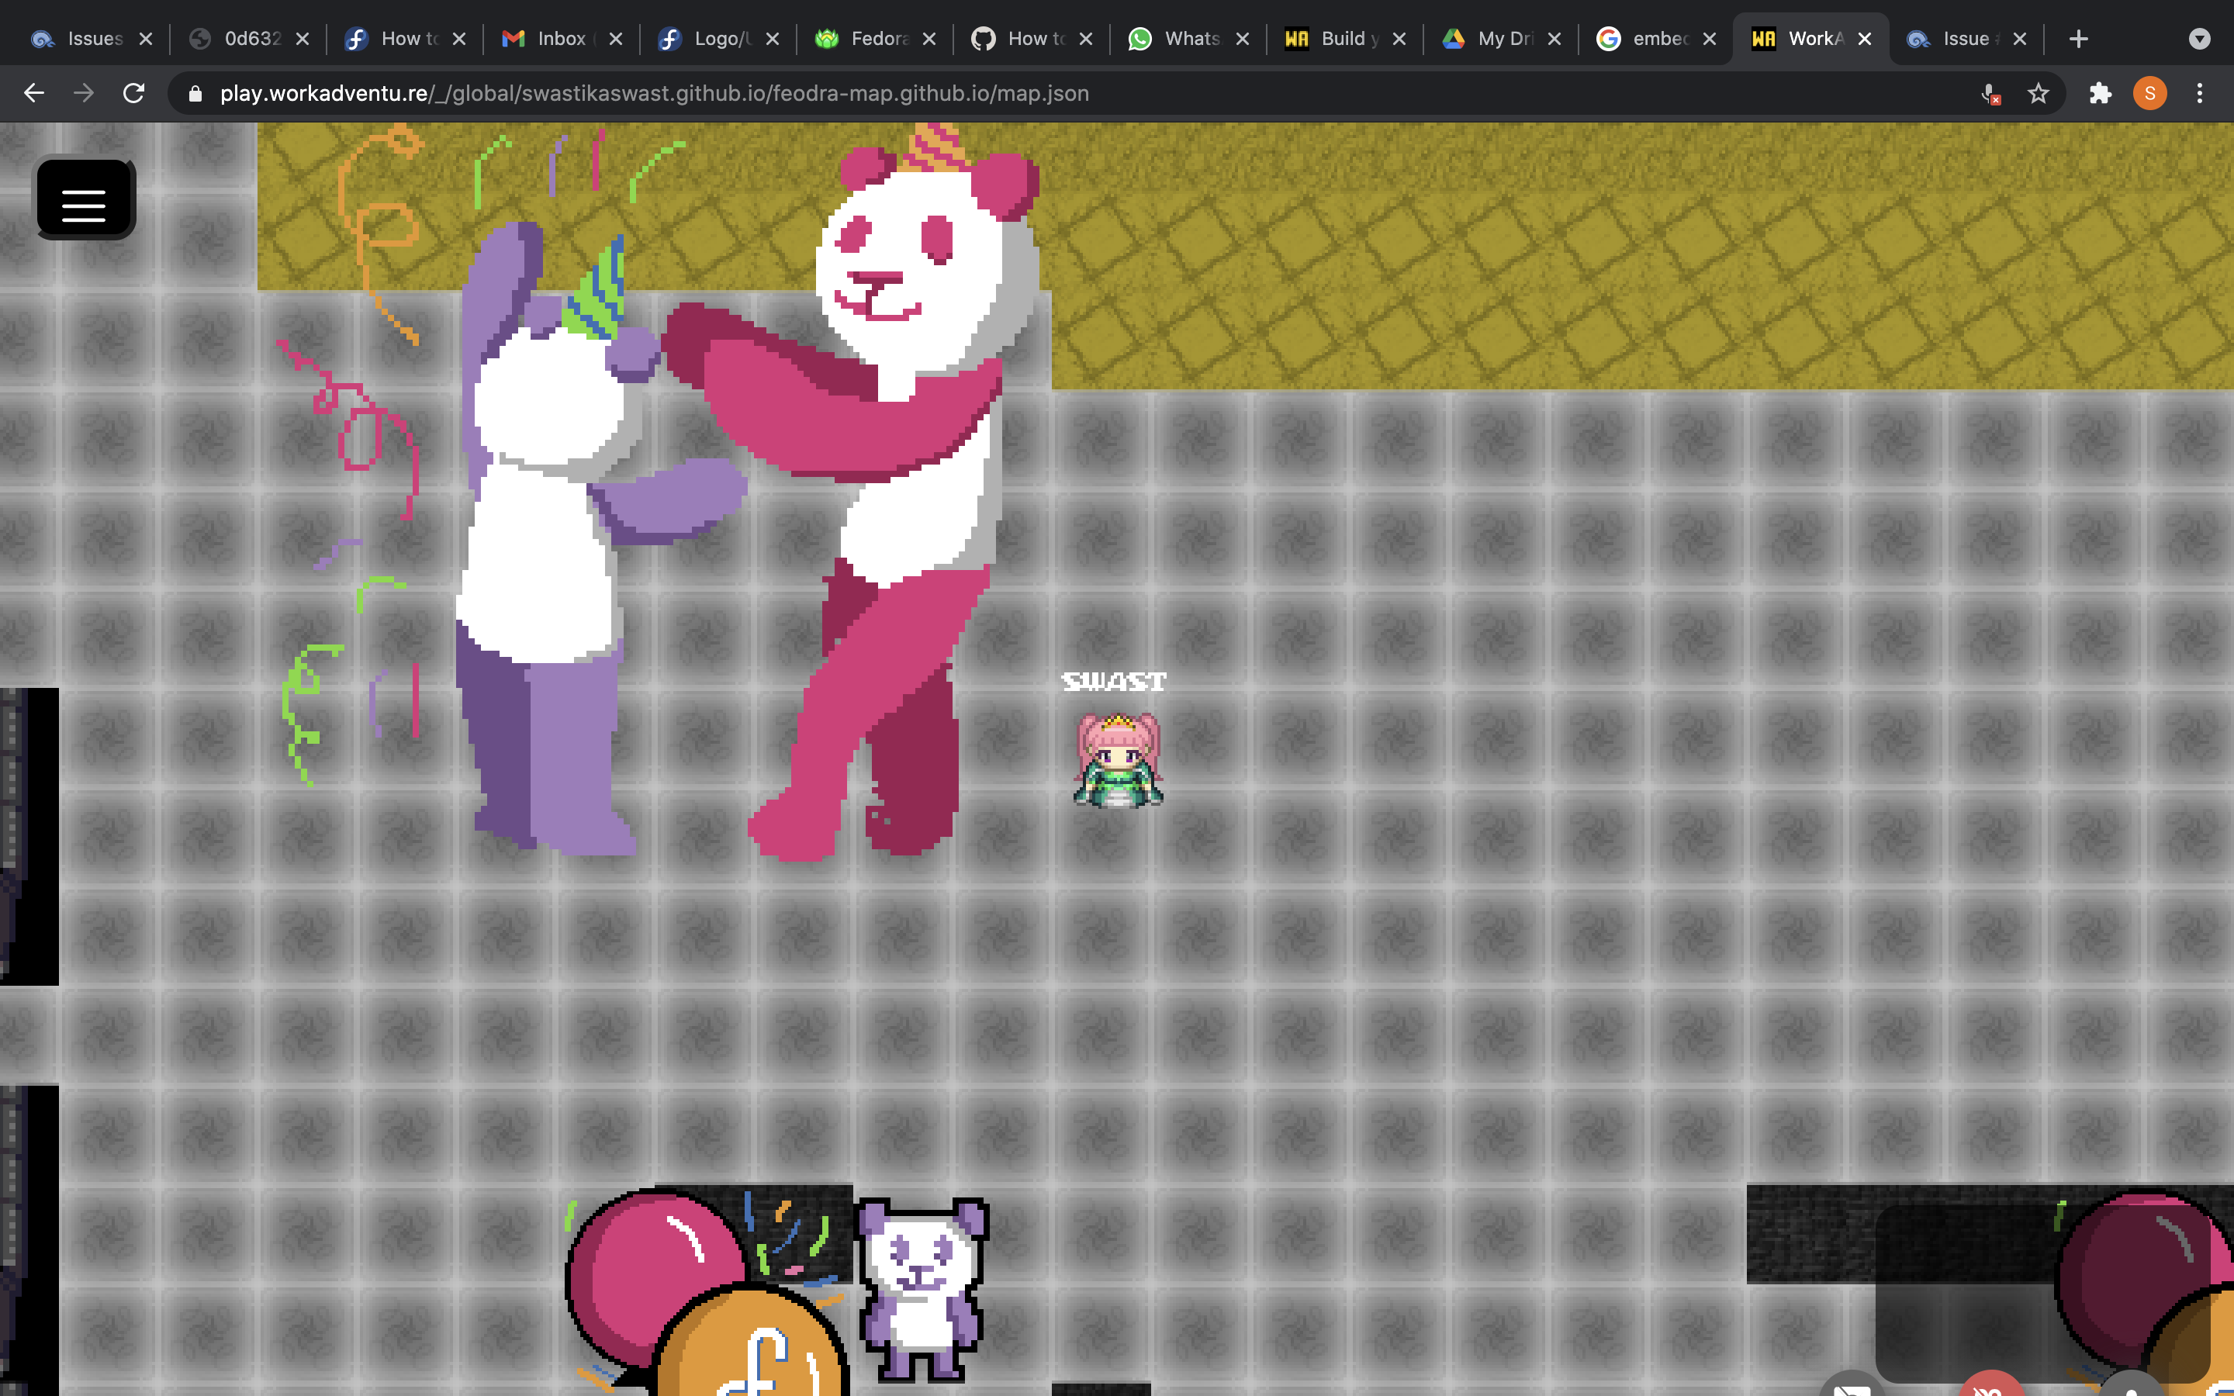Close the Issue # tab

2020,39
